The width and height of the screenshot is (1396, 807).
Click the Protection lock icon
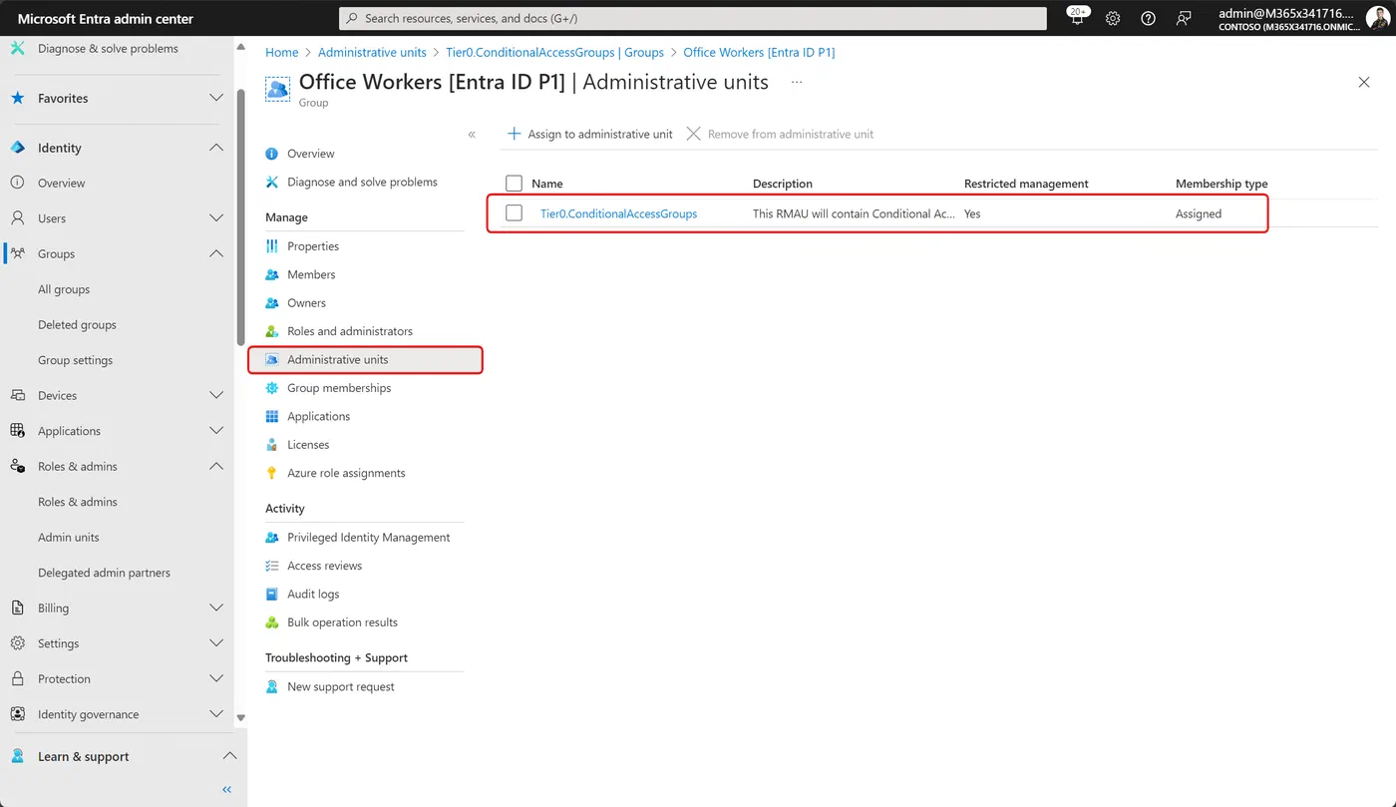(x=17, y=678)
